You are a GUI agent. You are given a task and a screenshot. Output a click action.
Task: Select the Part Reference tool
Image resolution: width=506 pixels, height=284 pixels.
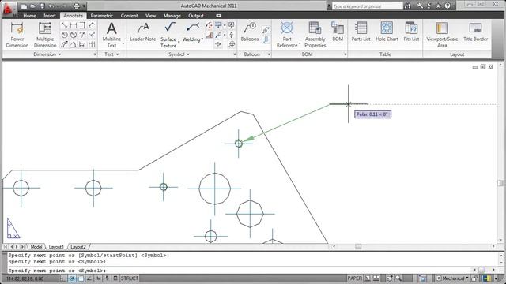point(287,35)
